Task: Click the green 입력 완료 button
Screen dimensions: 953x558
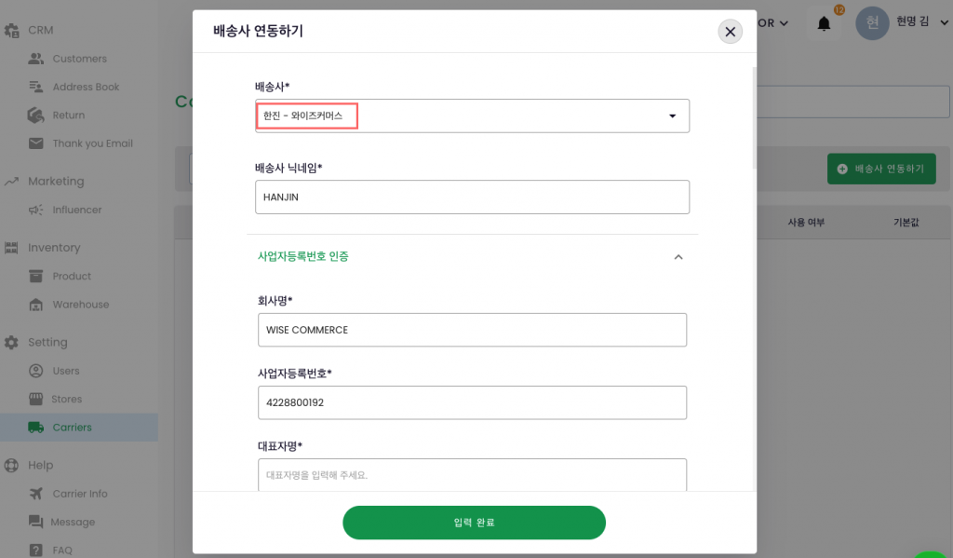Action: pyautogui.click(x=474, y=523)
